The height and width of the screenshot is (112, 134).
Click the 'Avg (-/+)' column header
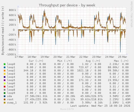(x=93, y=61)
